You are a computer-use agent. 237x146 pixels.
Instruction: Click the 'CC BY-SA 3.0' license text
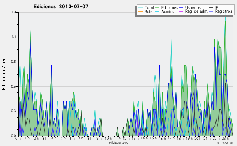point(225,143)
